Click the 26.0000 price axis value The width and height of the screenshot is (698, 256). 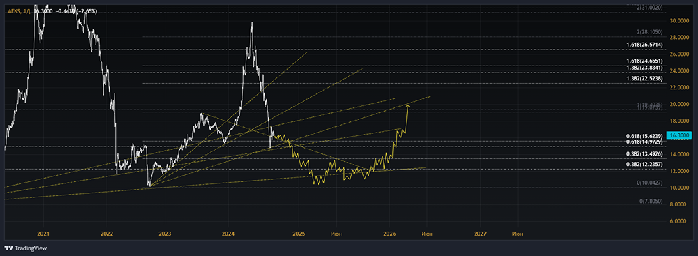[x=680, y=54]
